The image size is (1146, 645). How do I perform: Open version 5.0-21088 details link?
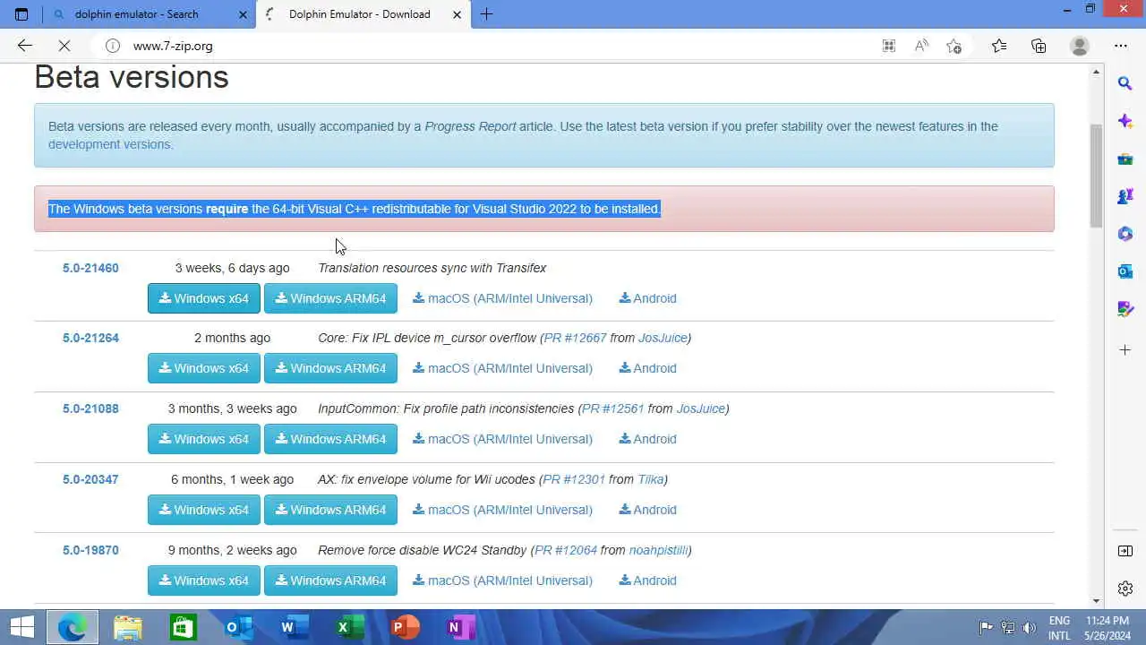(x=90, y=408)
